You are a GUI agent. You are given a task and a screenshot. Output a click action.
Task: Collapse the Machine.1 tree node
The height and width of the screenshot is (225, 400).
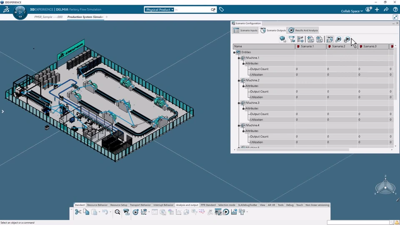pos(239,58)
